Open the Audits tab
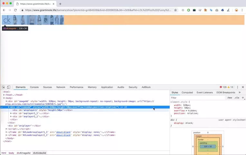246x155 pixels. tap(121, 87)
